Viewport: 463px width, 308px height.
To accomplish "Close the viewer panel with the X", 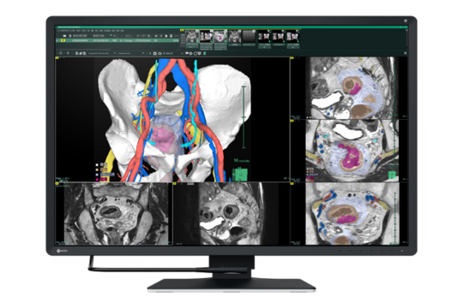I will point(406,53).
